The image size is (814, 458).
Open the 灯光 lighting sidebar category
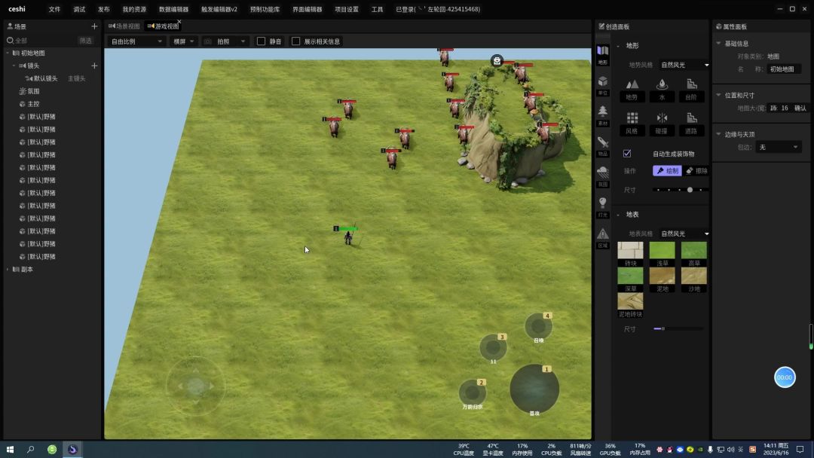(x=603, y=207)
